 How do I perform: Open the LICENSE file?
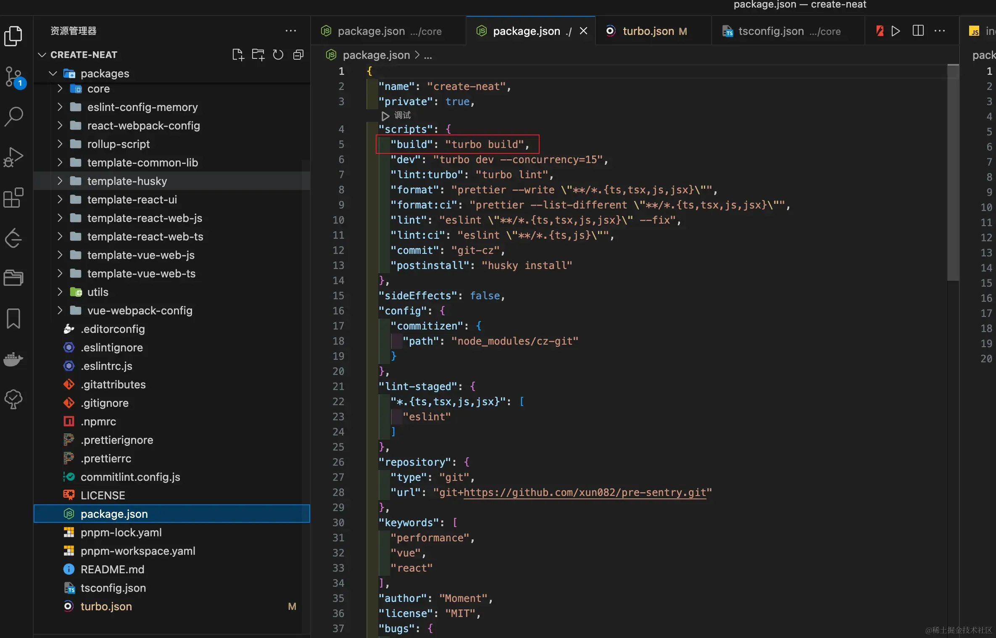coord(171,496)
